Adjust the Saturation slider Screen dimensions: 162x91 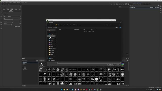coord(12,22)
